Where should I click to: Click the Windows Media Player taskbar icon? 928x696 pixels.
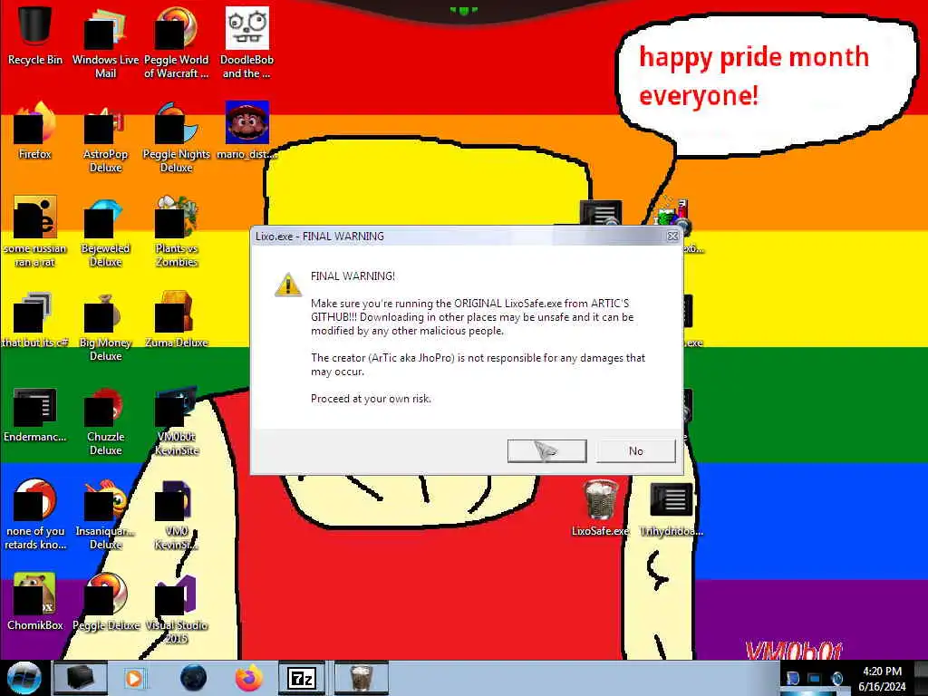pyautogui.click(x=135, y=678)
